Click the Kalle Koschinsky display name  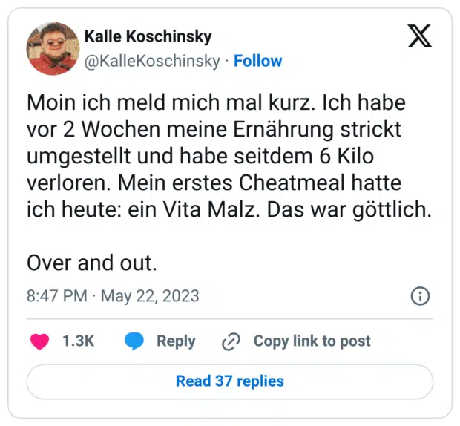[148, 36]
